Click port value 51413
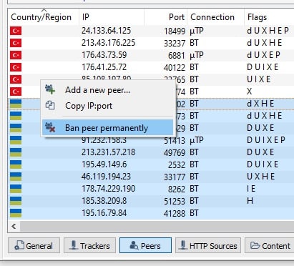This screenshot has height=266, width=294. click(175, 140)
